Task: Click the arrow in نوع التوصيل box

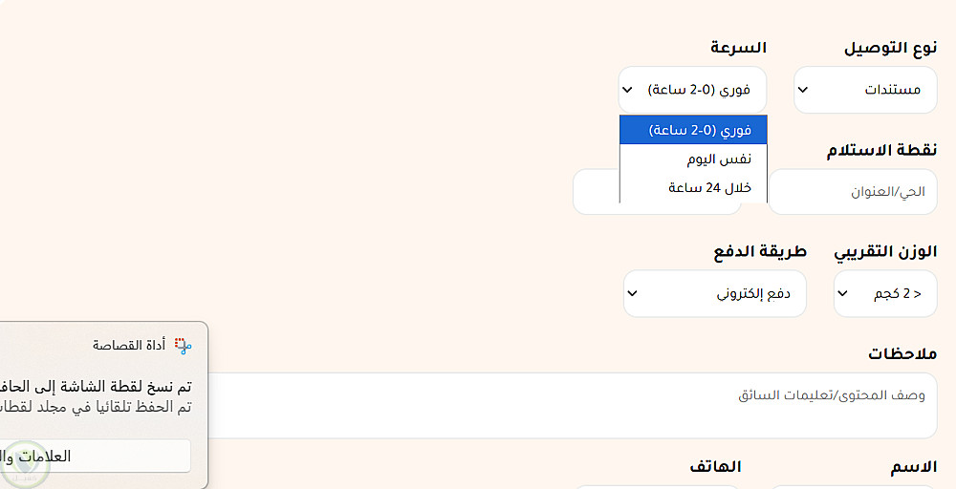Action: tap(803, 90)
